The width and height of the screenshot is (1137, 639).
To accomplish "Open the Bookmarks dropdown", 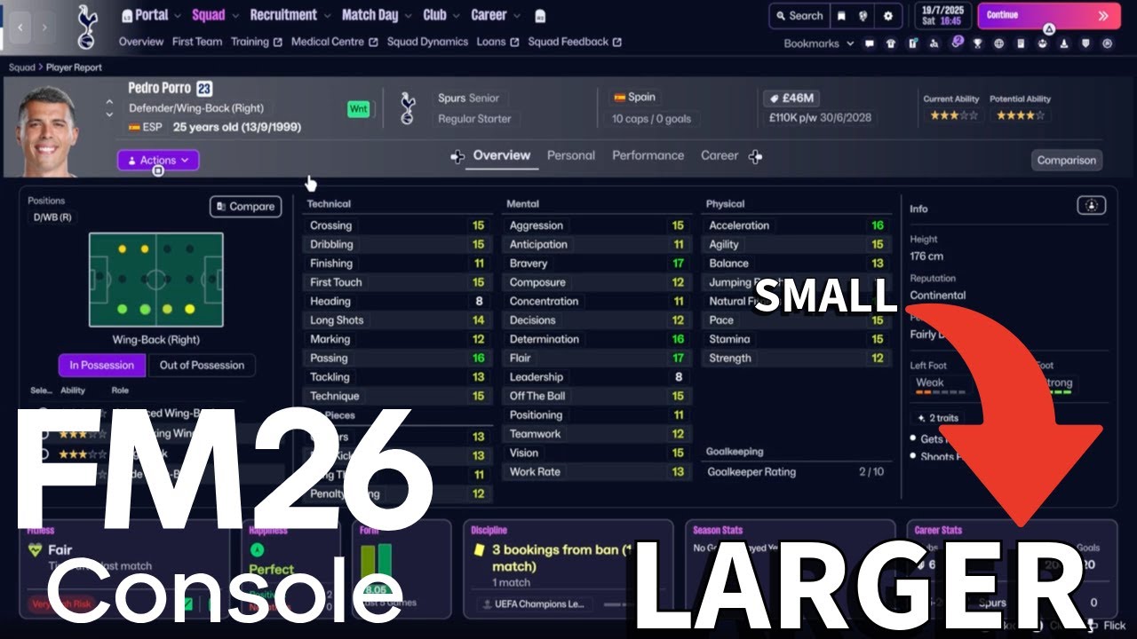I will click(x=818, y=43).
